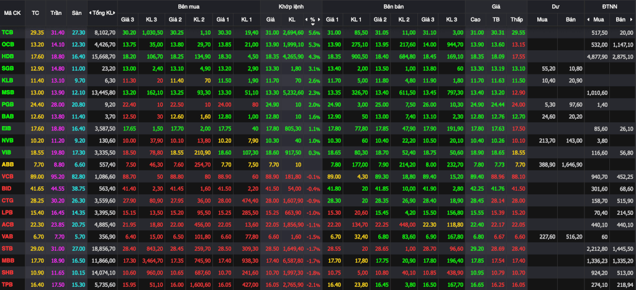Select the ACB ticker symbol
This screenshot has height=290, width=636.
click(7, 225)
